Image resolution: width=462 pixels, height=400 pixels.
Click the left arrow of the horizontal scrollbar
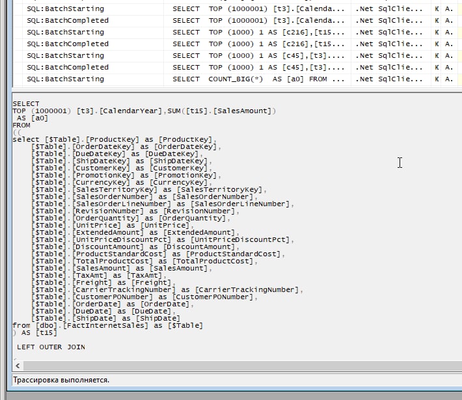tap(18, 366)
